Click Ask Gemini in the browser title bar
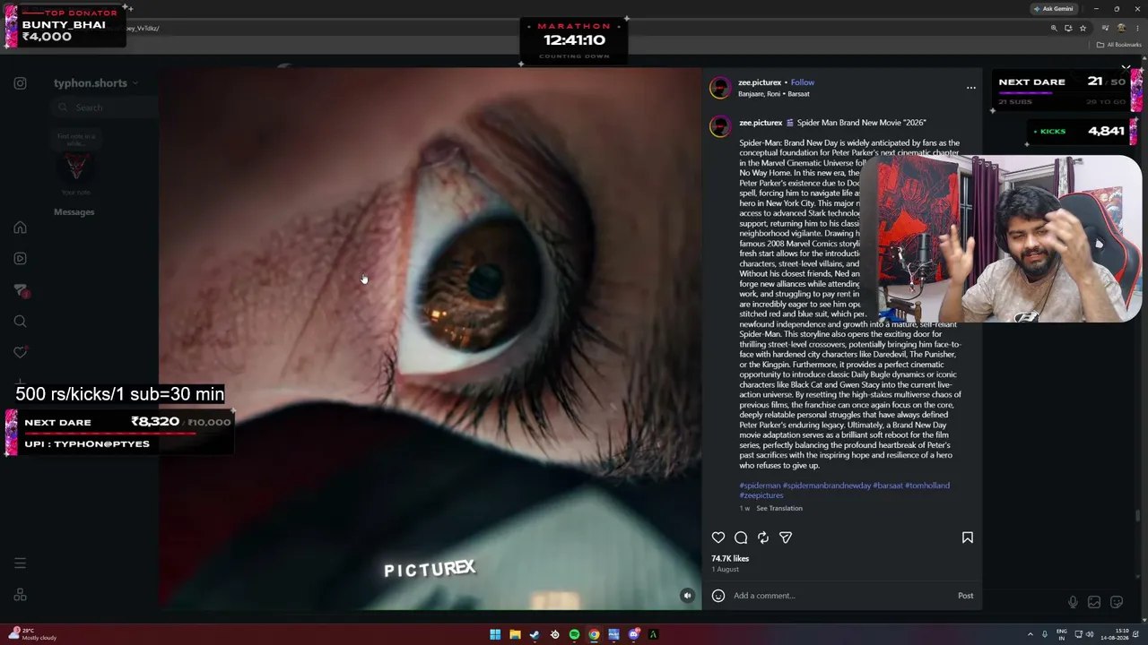Viewport: 1148px width, 645px height. [1053, 9]
